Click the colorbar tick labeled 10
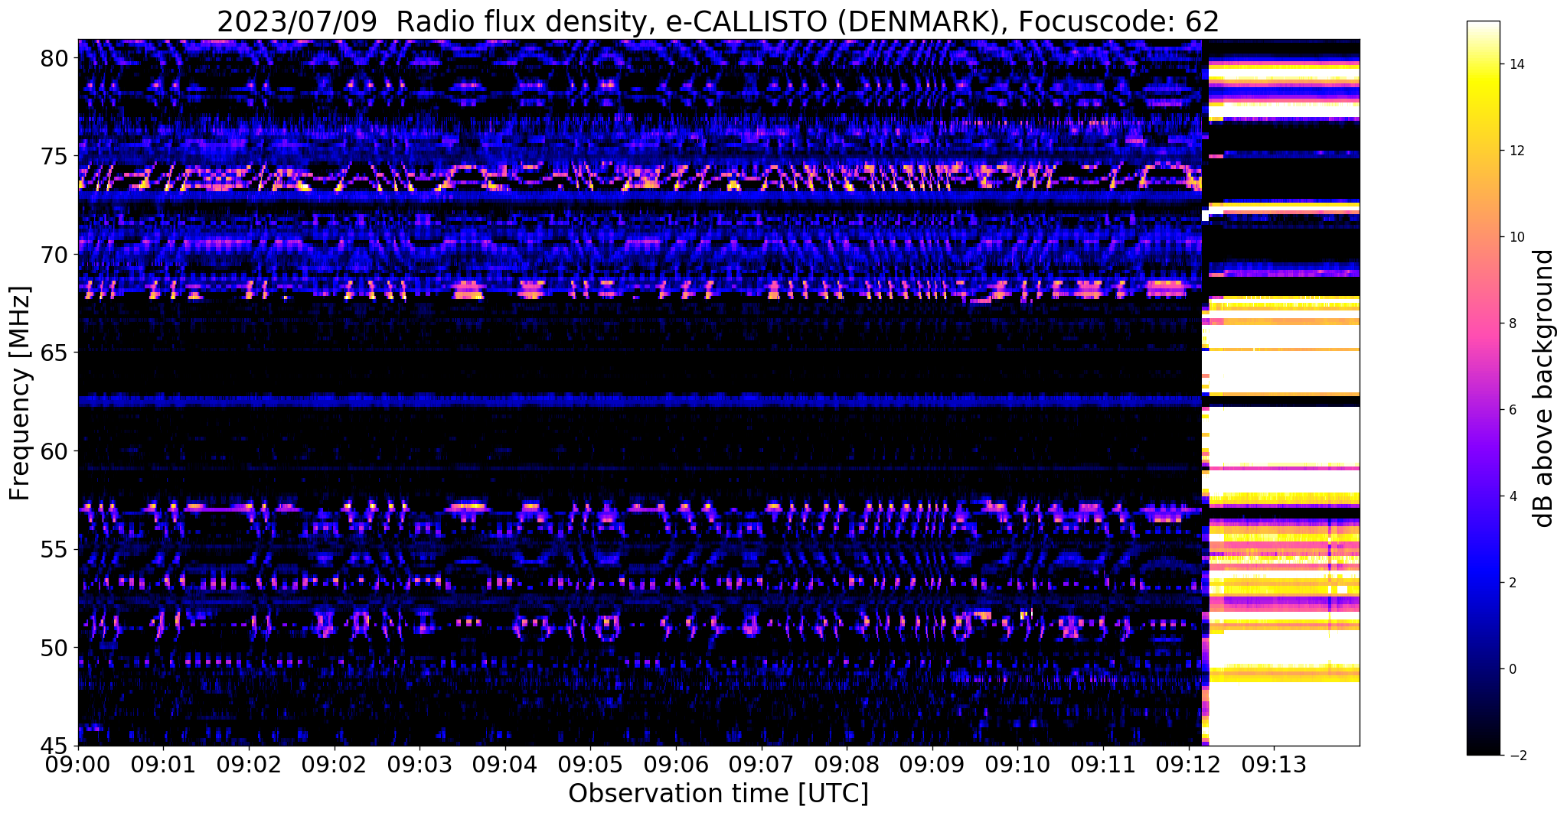The image size is (1567, 816). point(1515,237)
